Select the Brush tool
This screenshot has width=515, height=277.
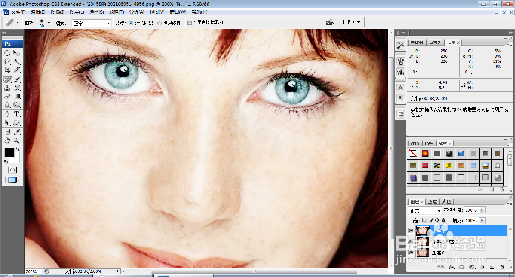(17, 79)
